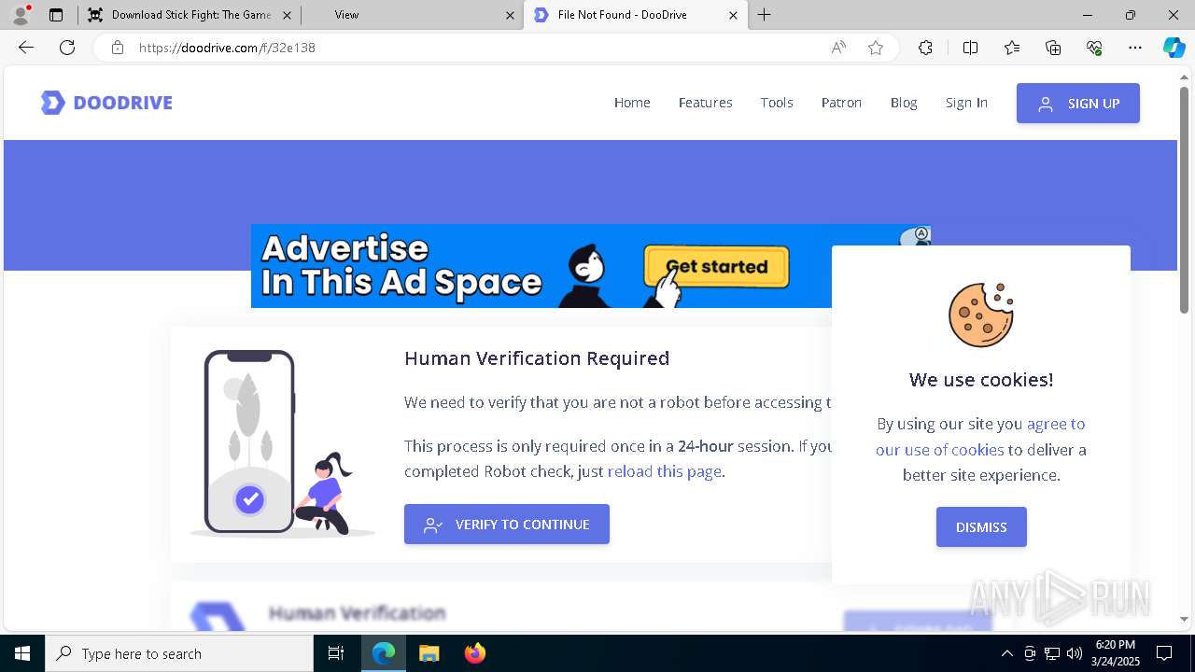1195x672 pixels.
Task: View site information lock icon
Action: [x=118, y=48]
